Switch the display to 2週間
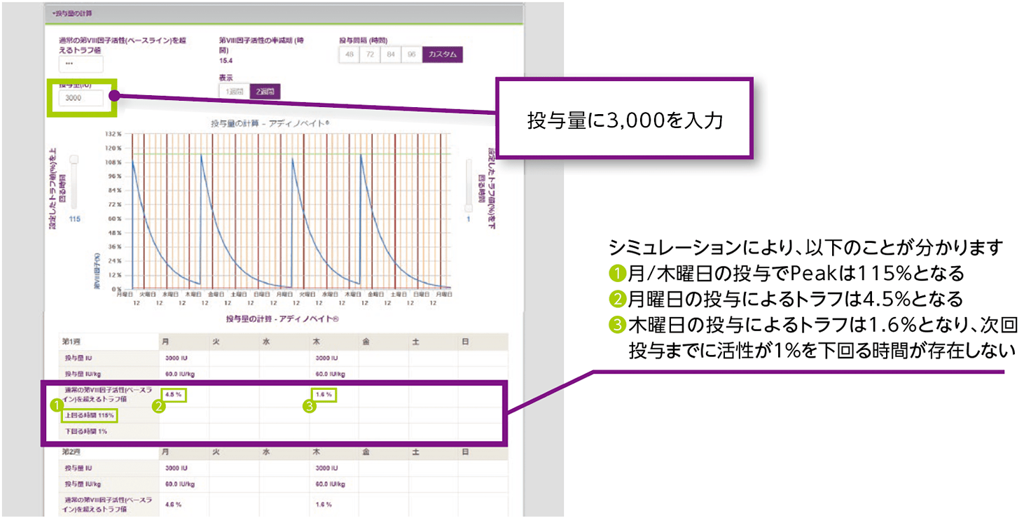This screenshot has height=518, width=1031. click(x=265, y=91)
